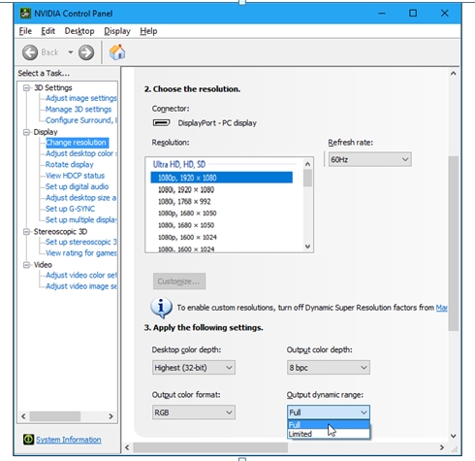Click the main panel vertical scrollbar thumb
The height and width of the screenshot is (461, 475).
[454, 244]
